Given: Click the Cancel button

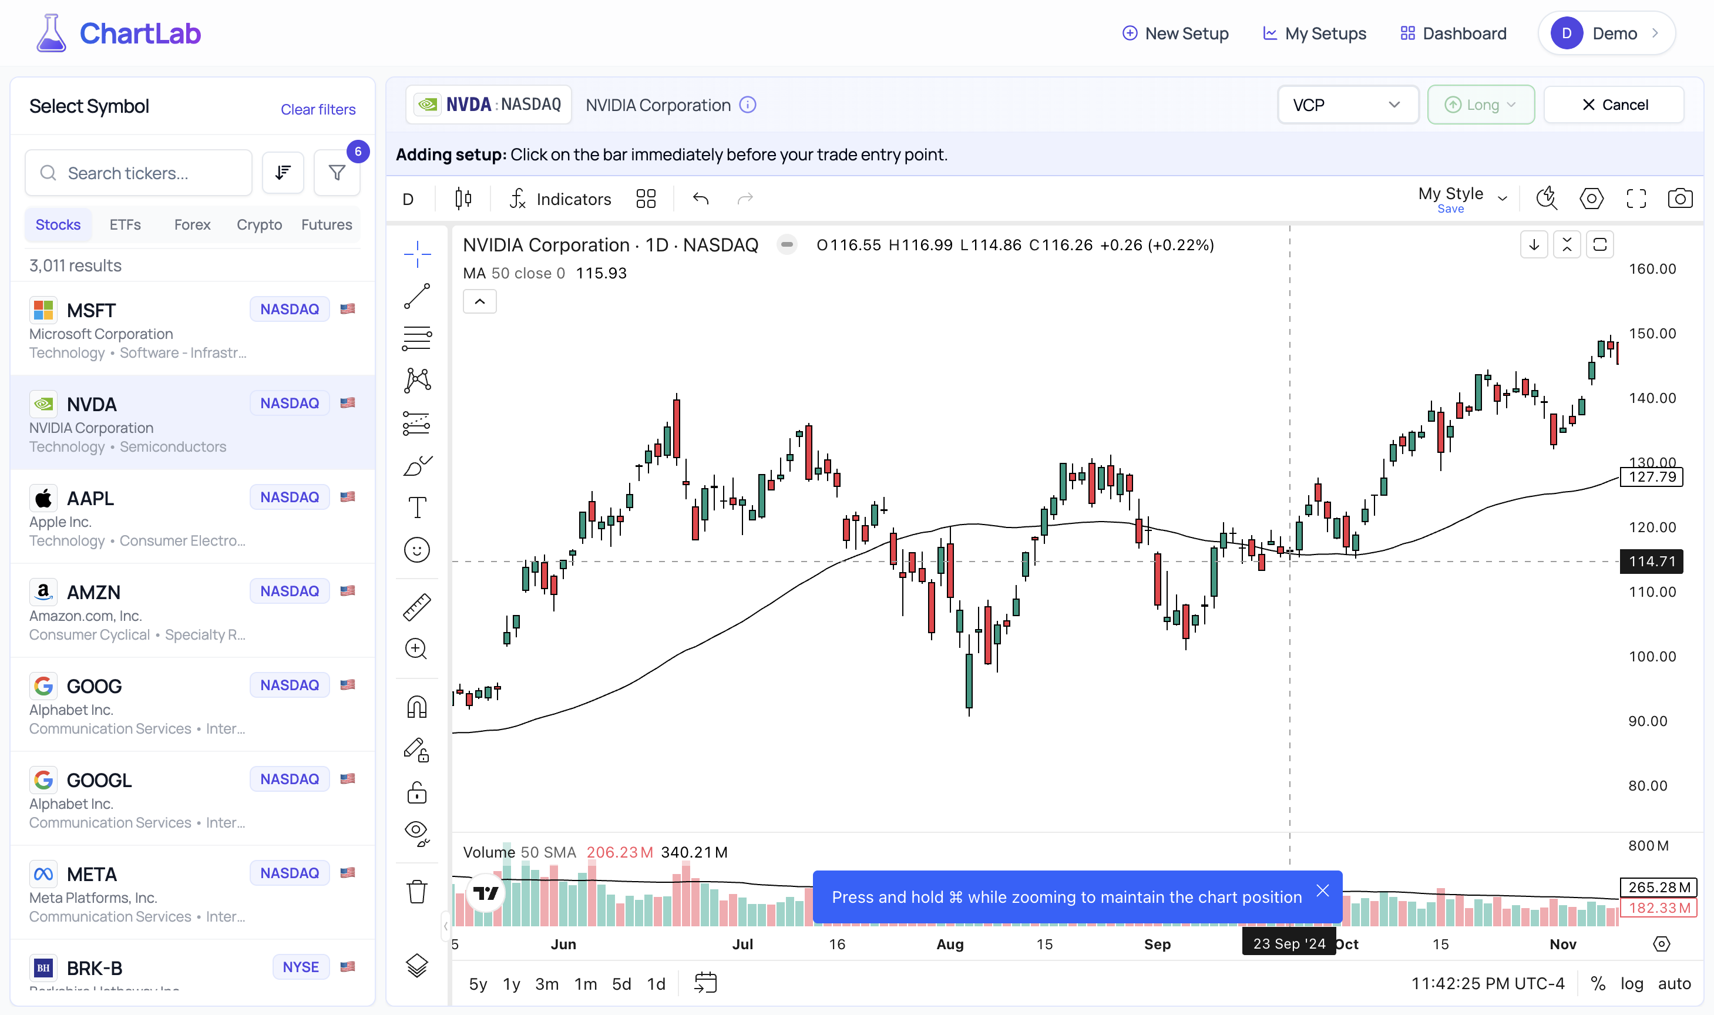Looking at the screenshot, I should pos(1614,105).
